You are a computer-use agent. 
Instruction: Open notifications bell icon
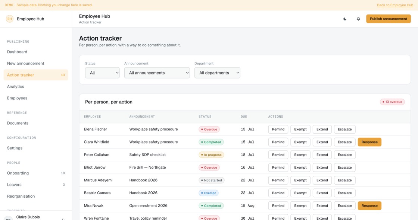click(358, 19)
